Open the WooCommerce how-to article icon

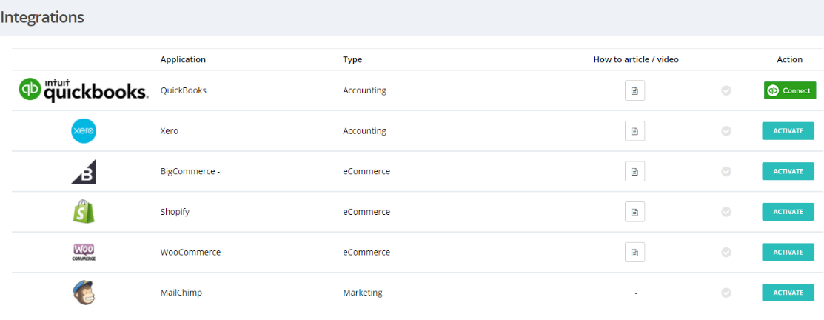click(x=634, y=252)
